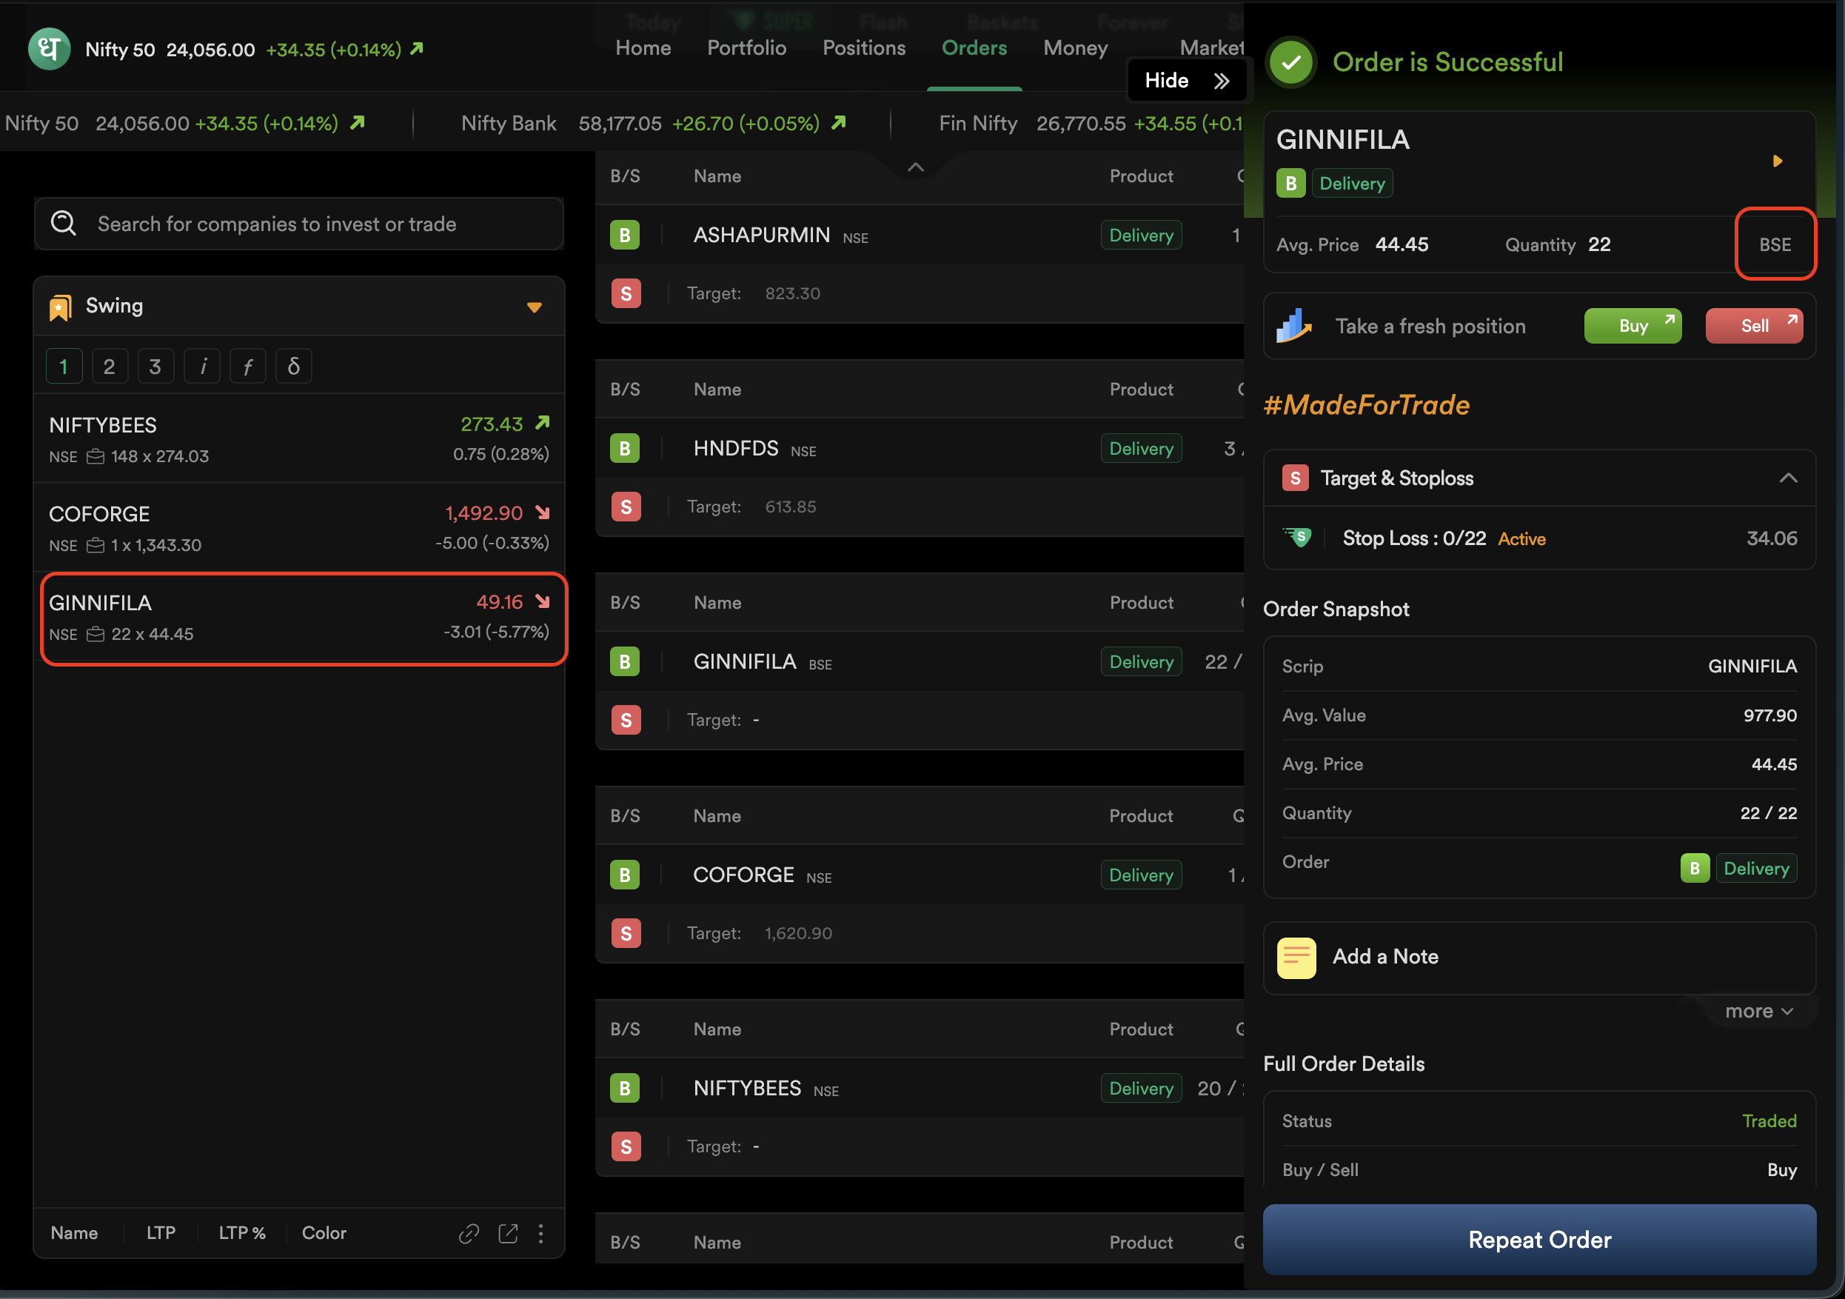This screenshot has height=1299, width=1845.
Task: Click the Stop Loss shield icon
Action: click(x=1298, y=537)
